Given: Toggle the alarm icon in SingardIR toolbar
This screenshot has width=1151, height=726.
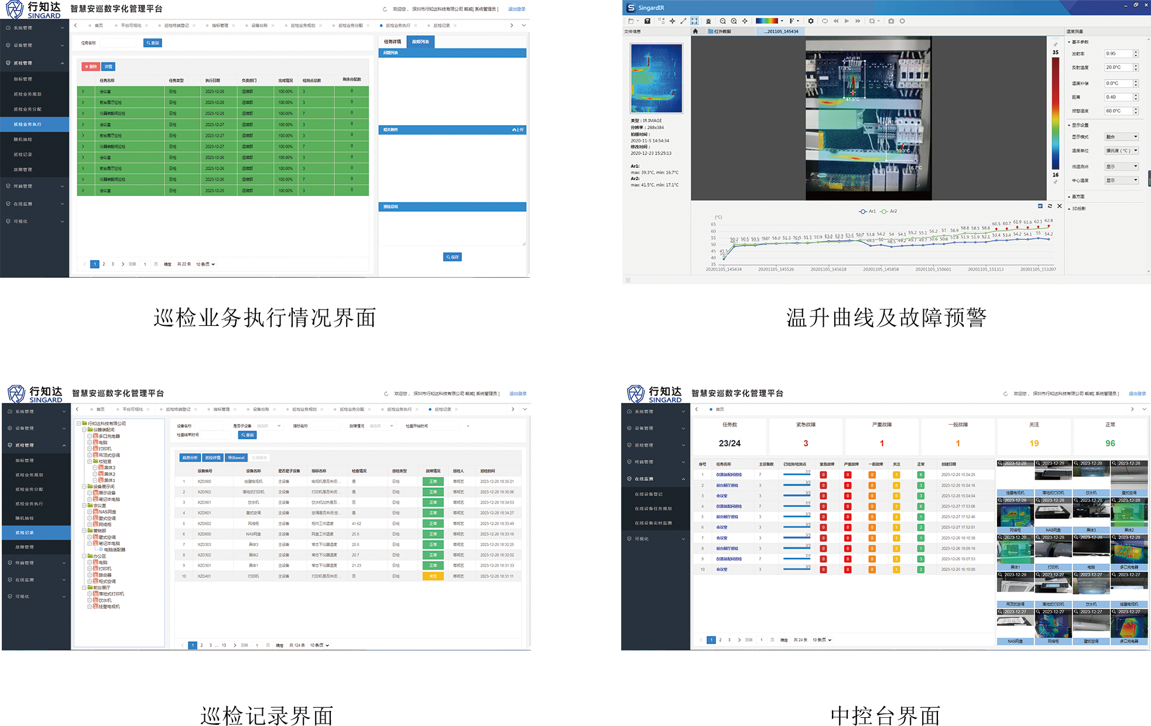Looking at the screenshot, I should click(x=708, y=21).
